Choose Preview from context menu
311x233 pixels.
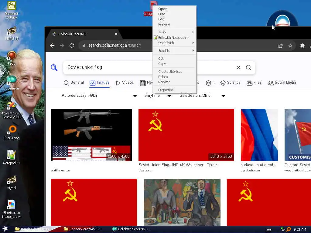[175, 24]
